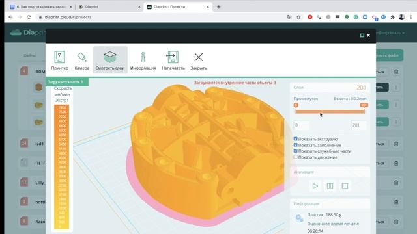Delete the BOM project via trash icon
Screen dimensions: 417x234
(396, 71)
